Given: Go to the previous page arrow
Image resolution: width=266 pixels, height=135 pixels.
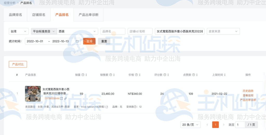Looking at the screenshot, I should [x=207, y=125].
